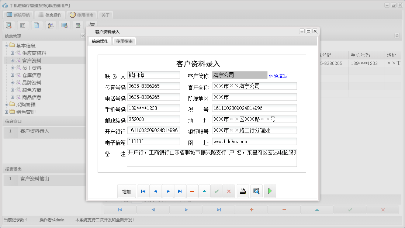Select the magnifier lookup tool in the toolbar
Viewport: 405px width, 228px height.
point(9,25)
